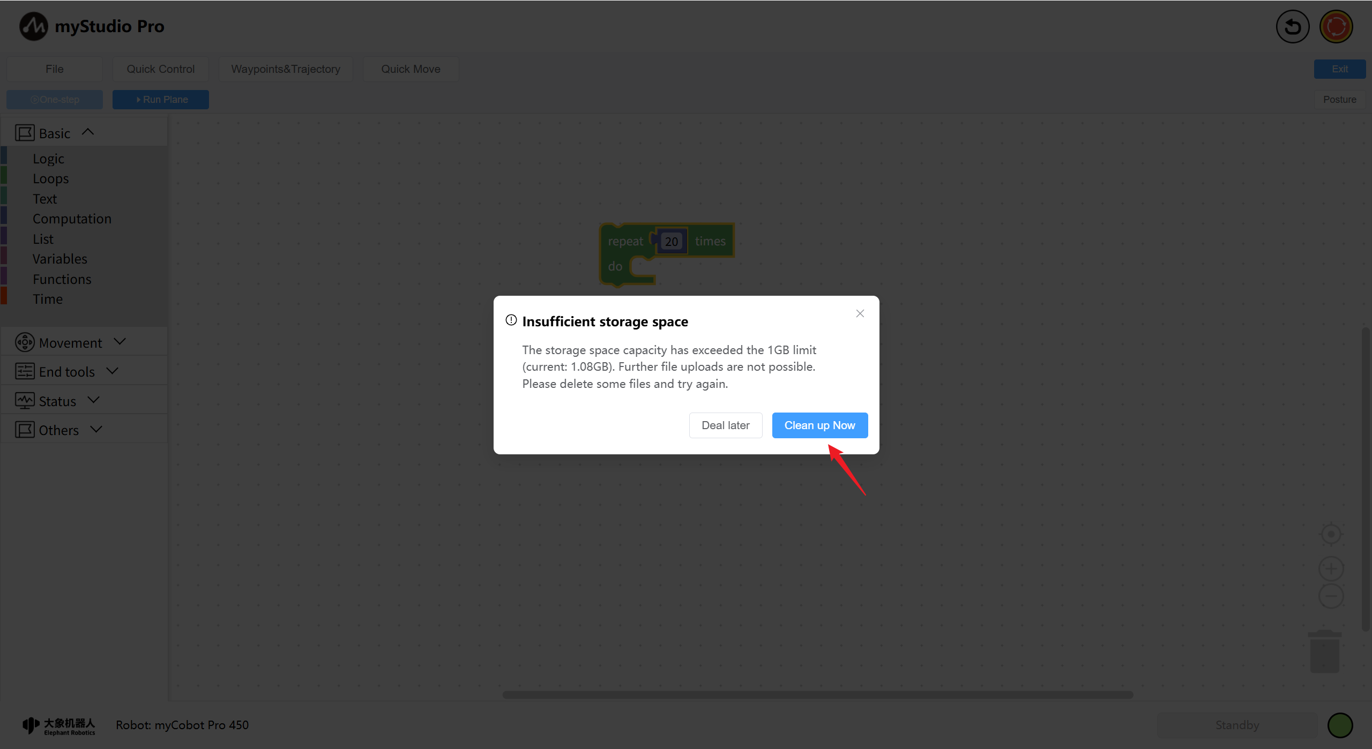Click the undo arrow icon top right

click(1292, 26)
